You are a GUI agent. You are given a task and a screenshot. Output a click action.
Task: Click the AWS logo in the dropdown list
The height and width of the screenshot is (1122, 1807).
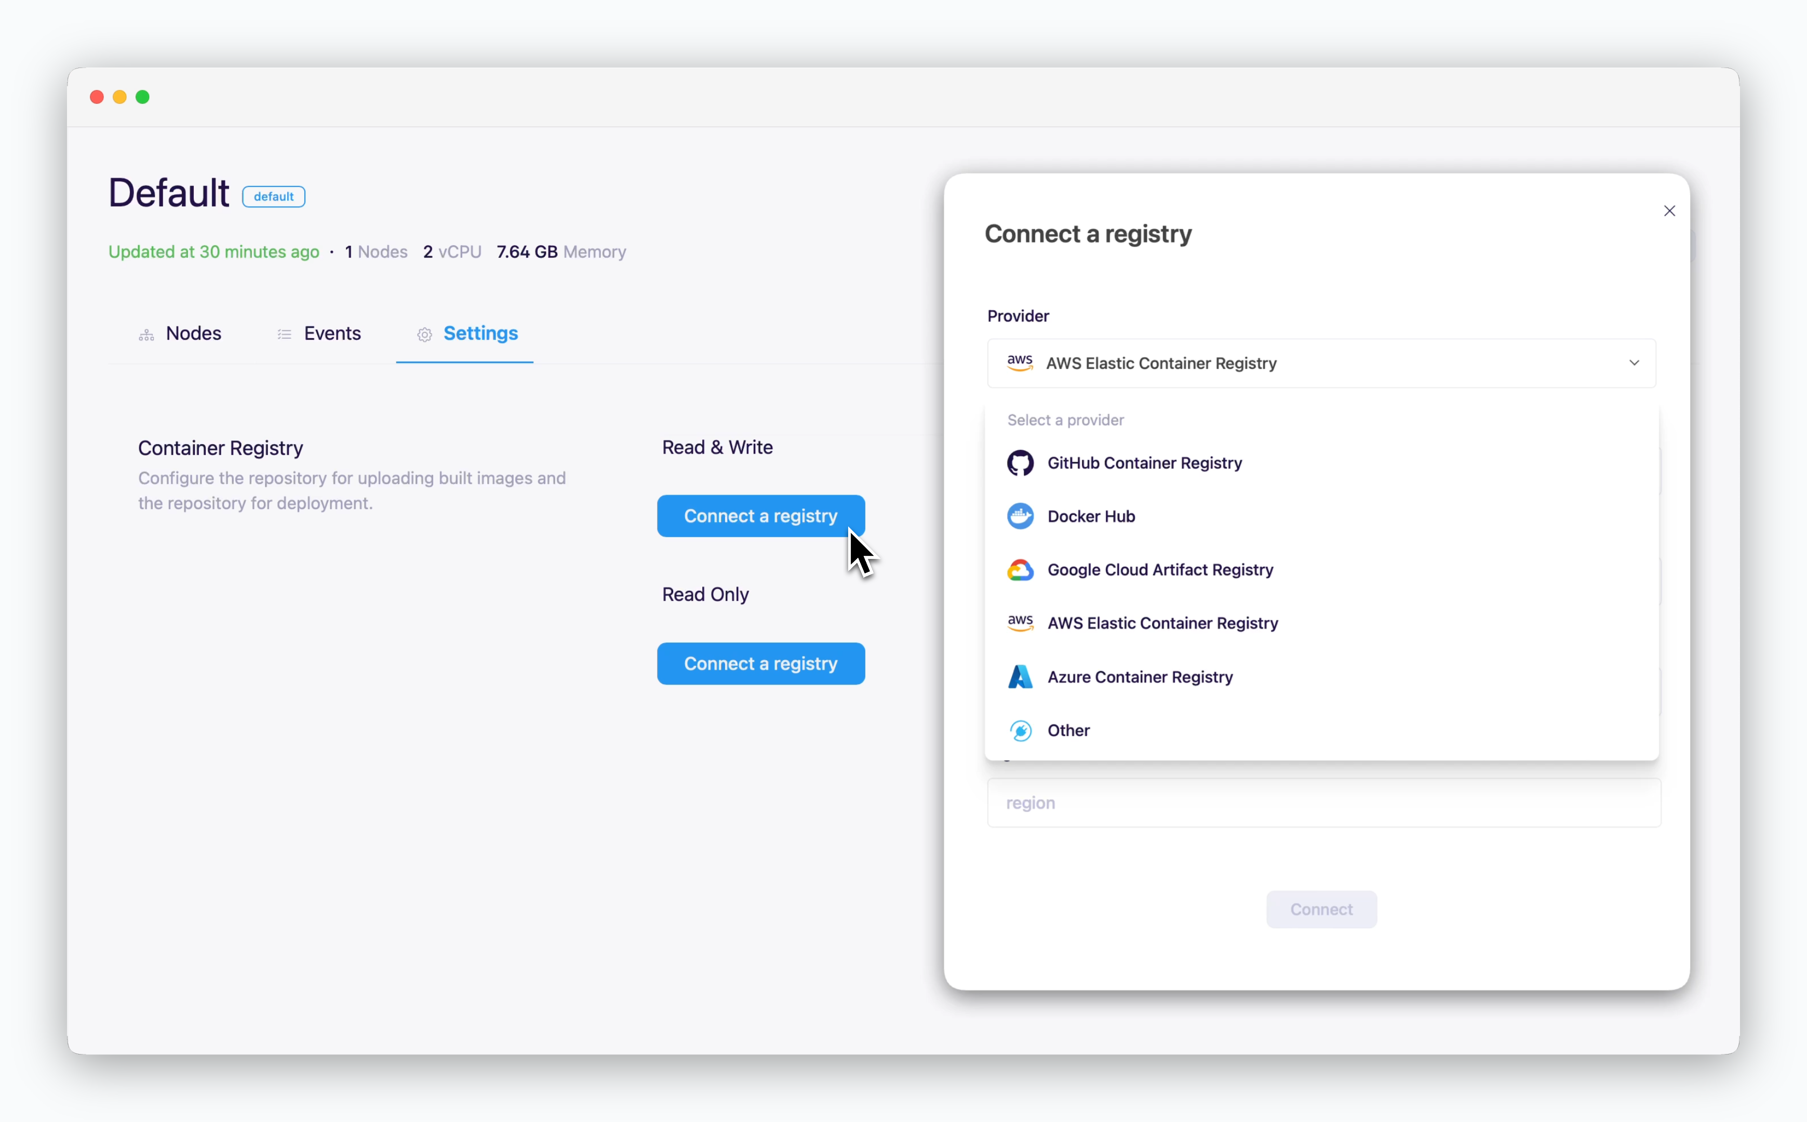coord(1020,623)
